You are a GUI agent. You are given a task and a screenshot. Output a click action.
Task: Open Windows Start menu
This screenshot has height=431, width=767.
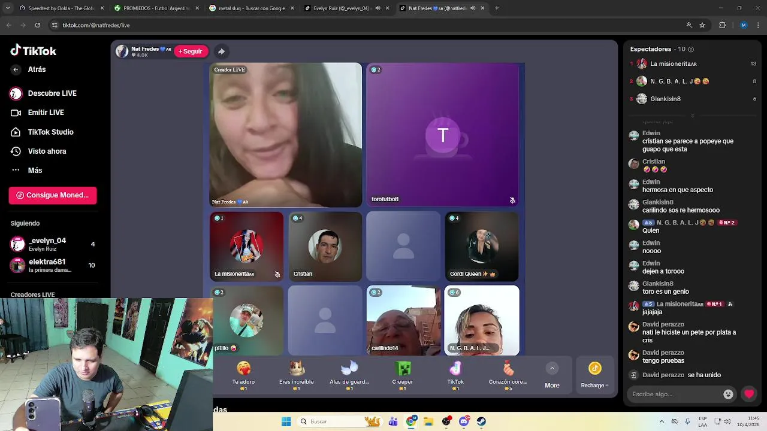286,421
